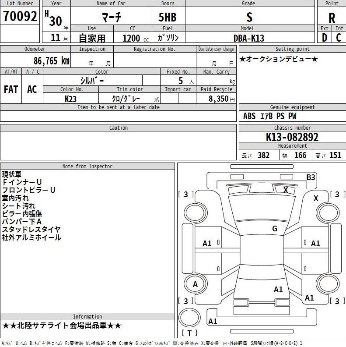Screen dimensions: 346x347
Task: Select the Max. Carry header
Action: 217,71
